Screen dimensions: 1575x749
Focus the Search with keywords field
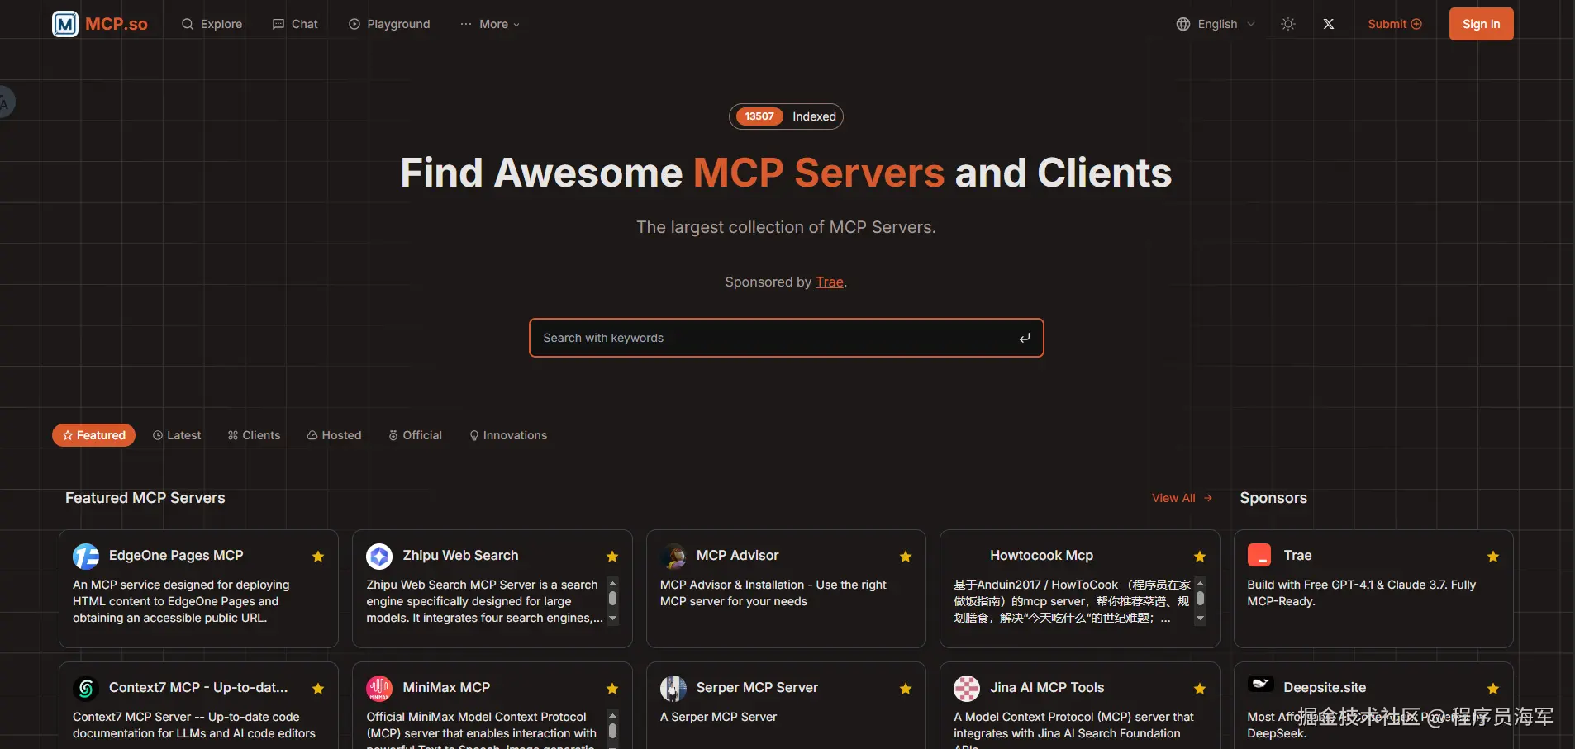pos(786,338)
